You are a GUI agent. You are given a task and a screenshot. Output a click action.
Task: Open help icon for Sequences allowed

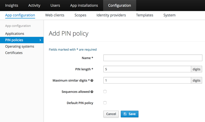coord(92,92)
